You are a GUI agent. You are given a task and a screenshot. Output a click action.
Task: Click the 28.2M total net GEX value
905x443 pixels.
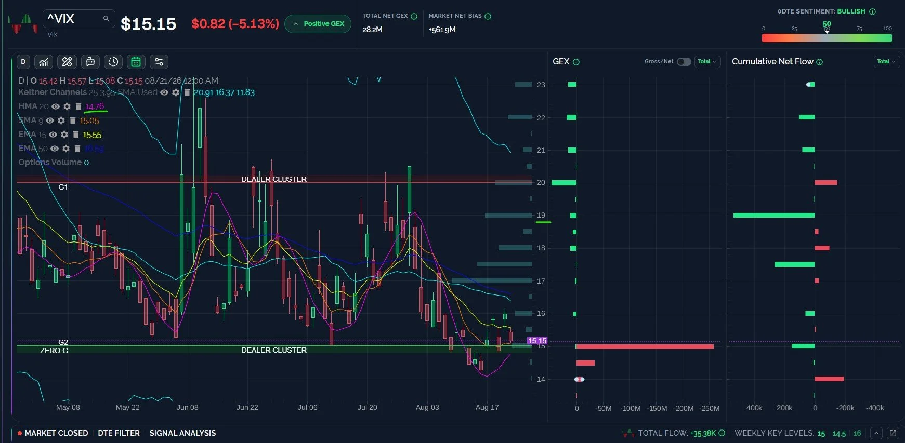372,30
